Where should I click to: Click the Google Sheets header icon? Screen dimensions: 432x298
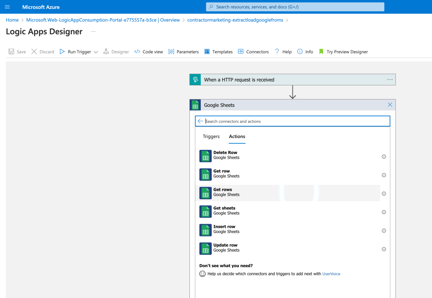click(195, 105)
